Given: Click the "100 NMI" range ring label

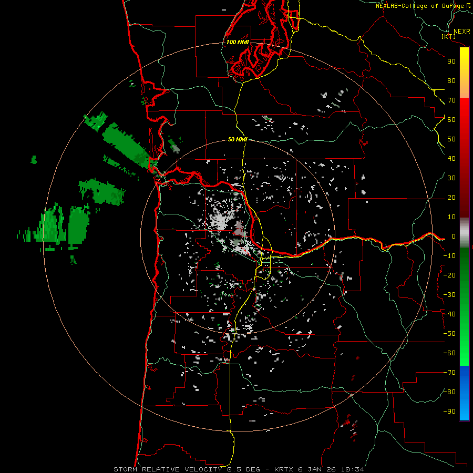Looking at the screenshot, I should tap(238, 42).
